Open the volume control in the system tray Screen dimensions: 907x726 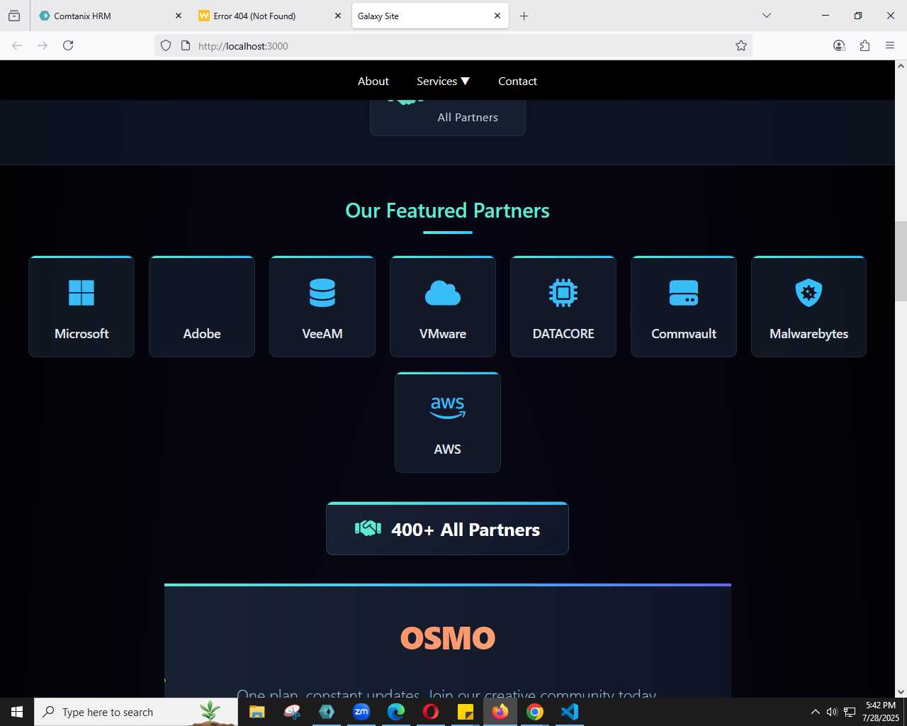click(832, 712)
